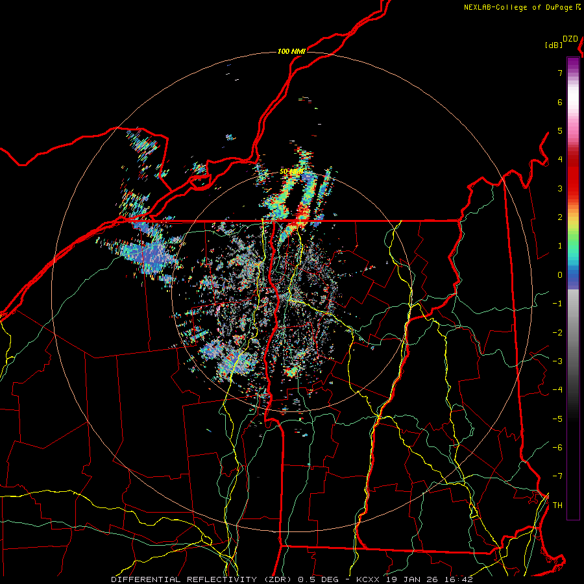Screen dimensions: 584x584
Task: Click the positive 4 scale value
Action: tap(560, 160)
